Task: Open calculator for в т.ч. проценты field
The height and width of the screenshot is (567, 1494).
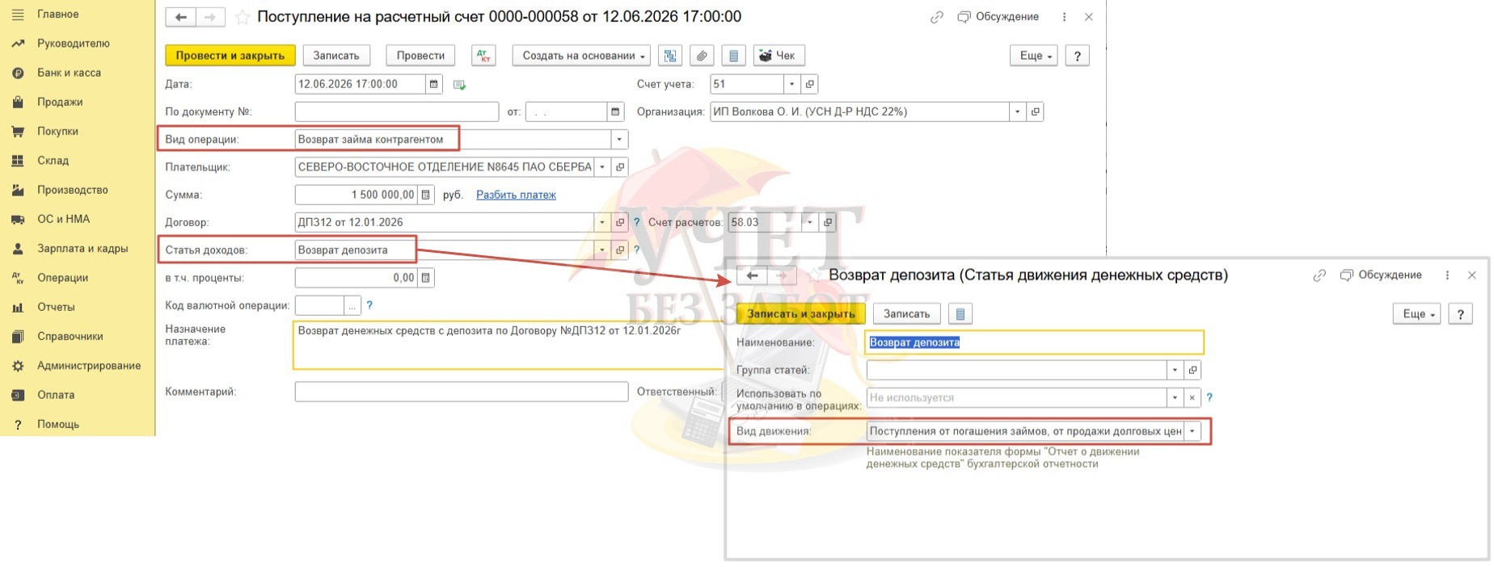Action: (426, 278)
